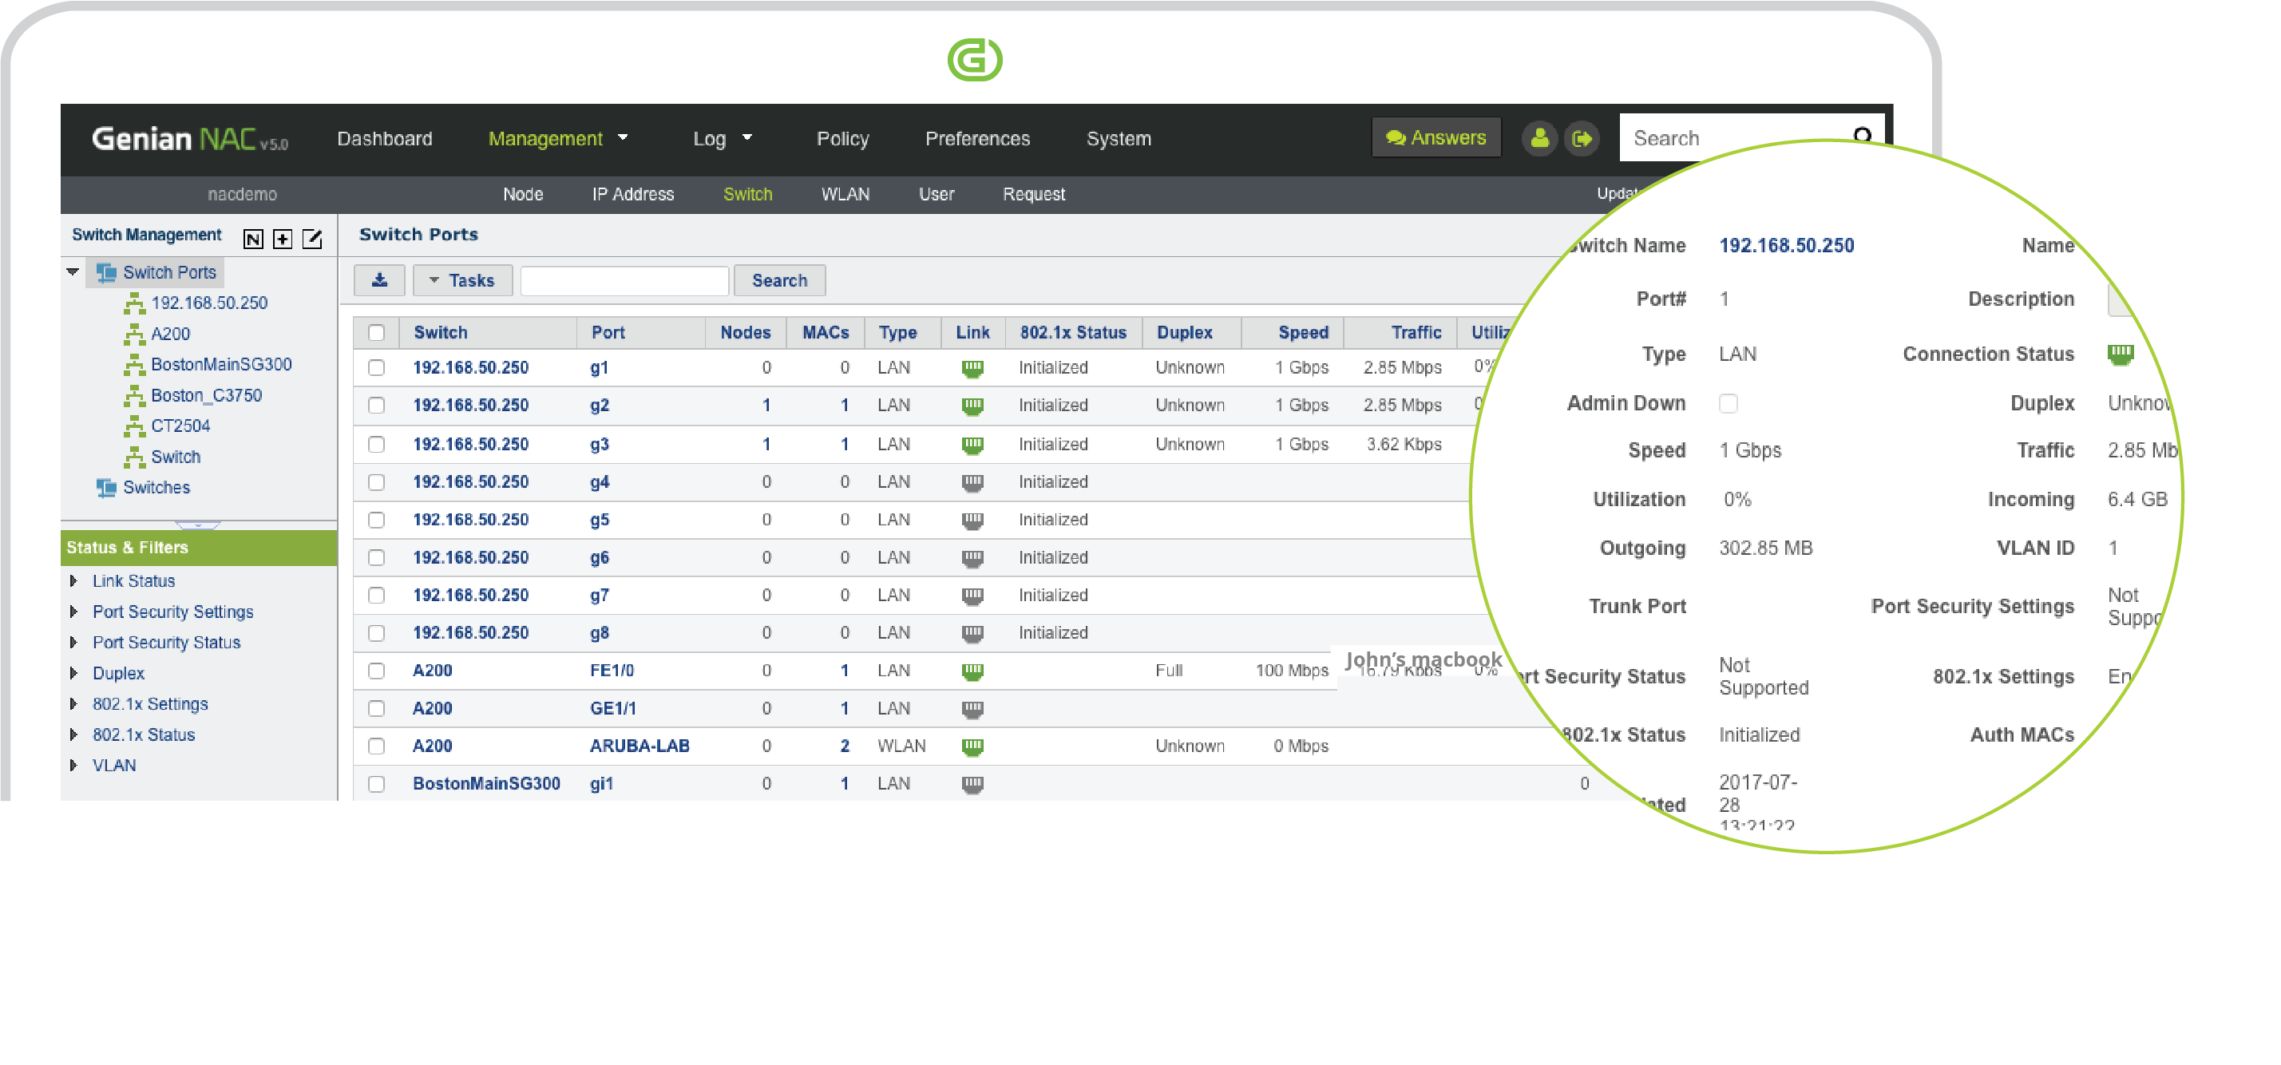Image resolution: width=2281 pixels, height=1065 pixels.
Task: Click the network icon beside CT2504
Action: coord(133,426)
